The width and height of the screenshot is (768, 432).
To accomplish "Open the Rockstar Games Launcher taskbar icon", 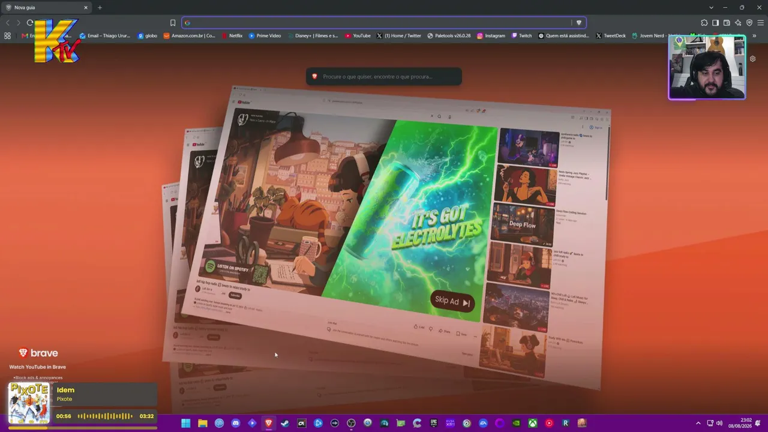I will click(x=565, y=423).
